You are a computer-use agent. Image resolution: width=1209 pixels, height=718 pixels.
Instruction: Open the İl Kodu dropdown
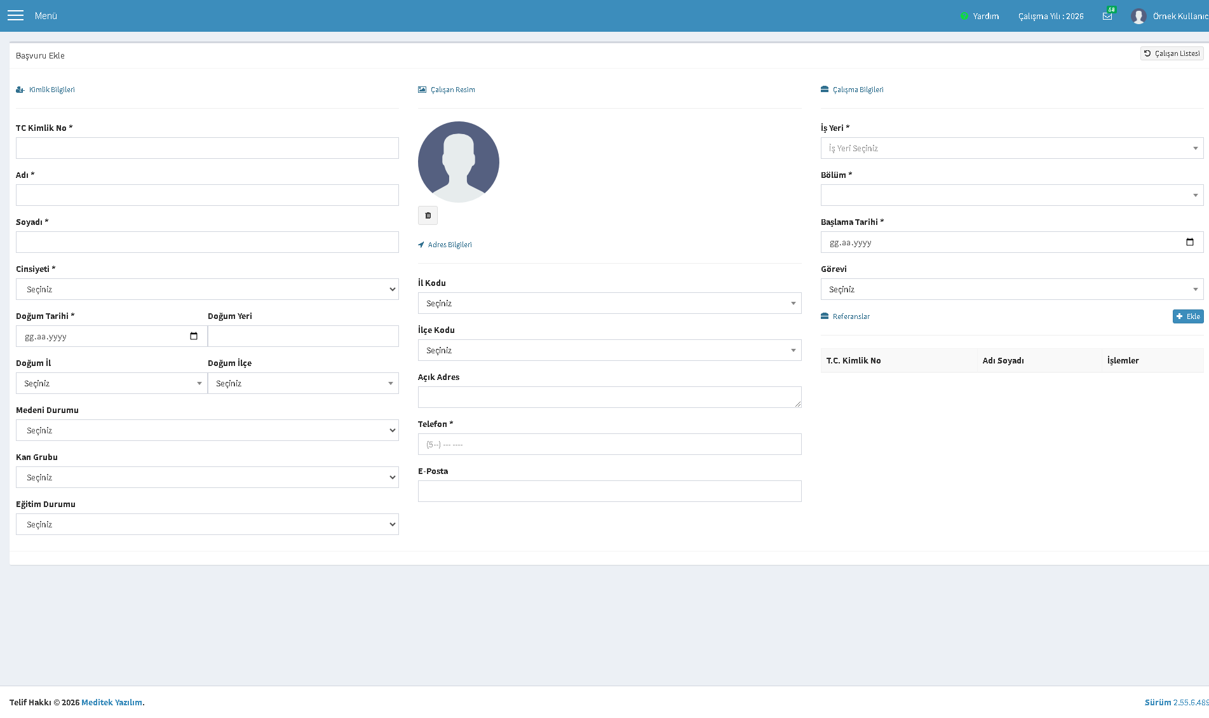click(609, 303)
